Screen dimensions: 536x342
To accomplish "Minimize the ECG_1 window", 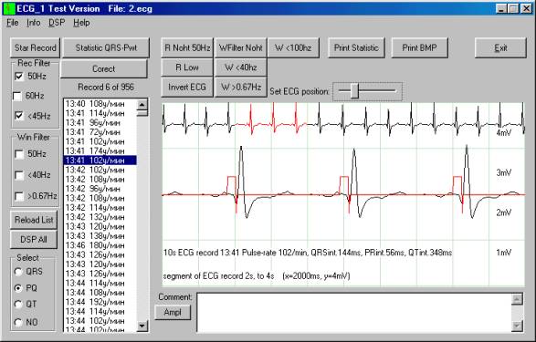I will [502, 8].
